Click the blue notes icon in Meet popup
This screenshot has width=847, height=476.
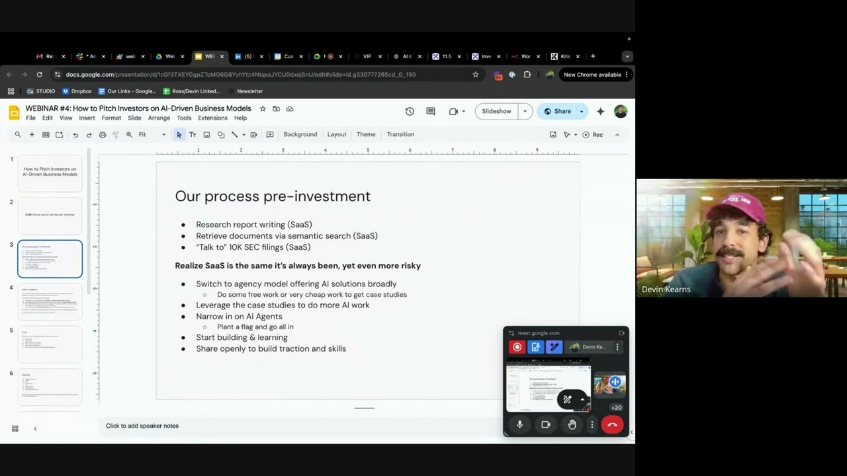[x=536, y=347]
